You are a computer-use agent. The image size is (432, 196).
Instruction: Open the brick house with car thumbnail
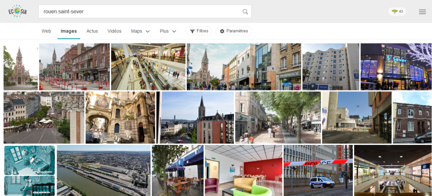point(412,118)
